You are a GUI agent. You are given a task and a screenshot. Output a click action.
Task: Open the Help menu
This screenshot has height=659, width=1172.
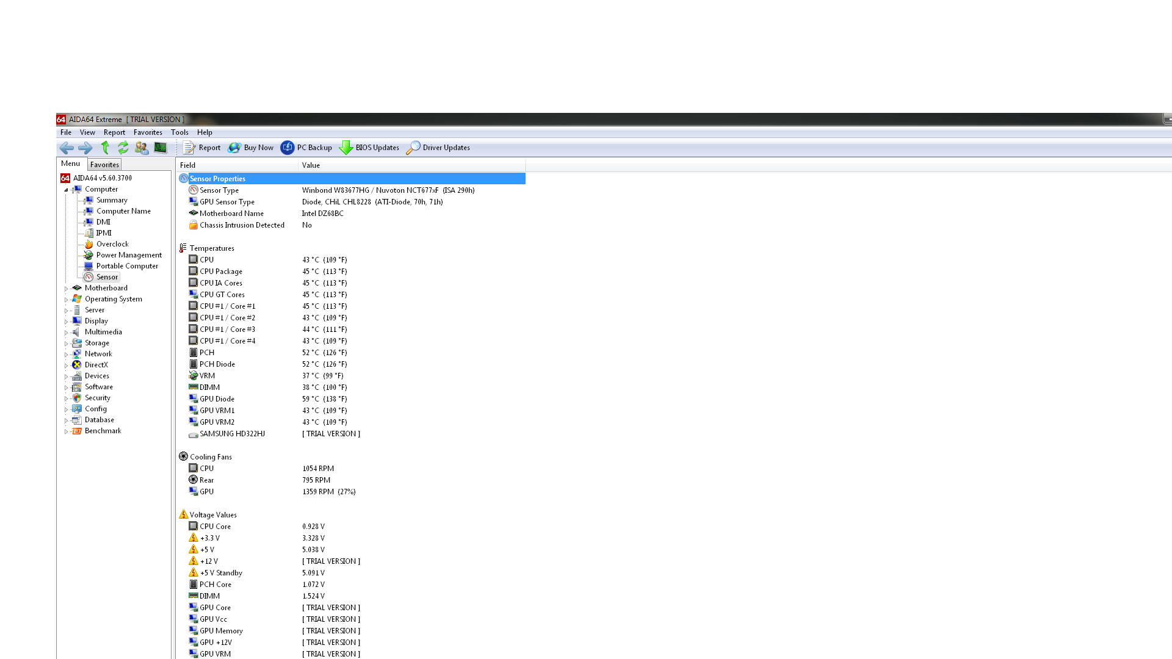[204, 132]
